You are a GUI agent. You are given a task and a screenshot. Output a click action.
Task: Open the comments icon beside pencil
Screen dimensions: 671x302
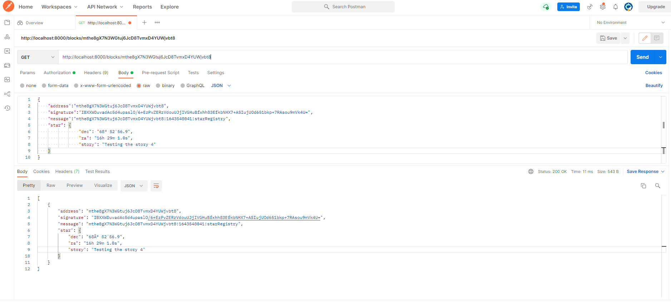pos(657,38)
